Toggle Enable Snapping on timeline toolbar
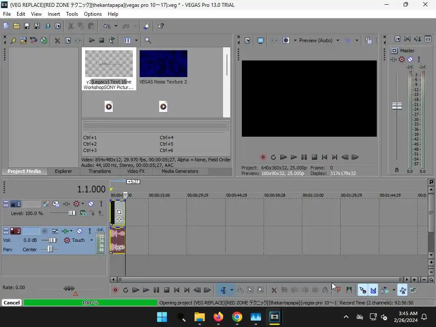This screenshot has height=327, width=436. point(363,290)
